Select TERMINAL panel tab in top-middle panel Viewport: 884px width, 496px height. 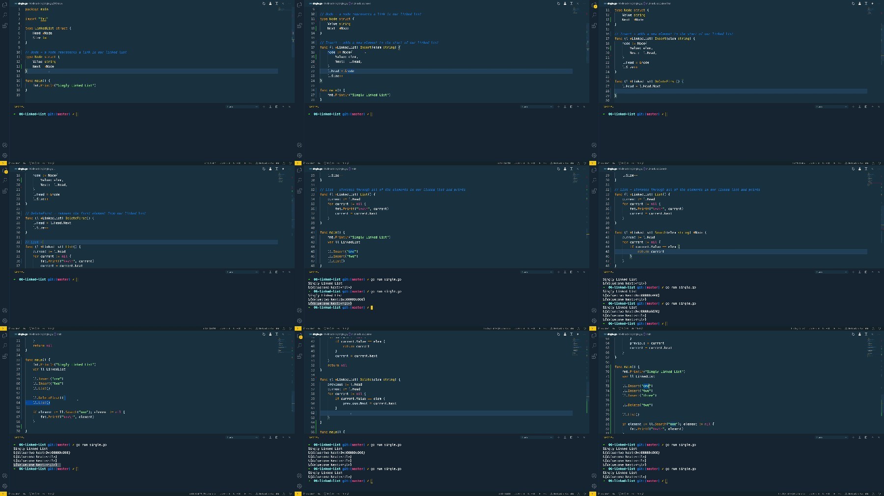[x=313, y=106]
